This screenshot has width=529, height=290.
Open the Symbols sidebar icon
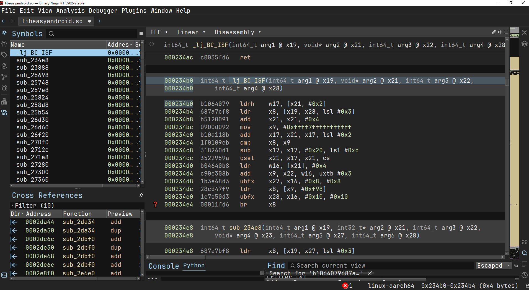(x=4, y=33)
